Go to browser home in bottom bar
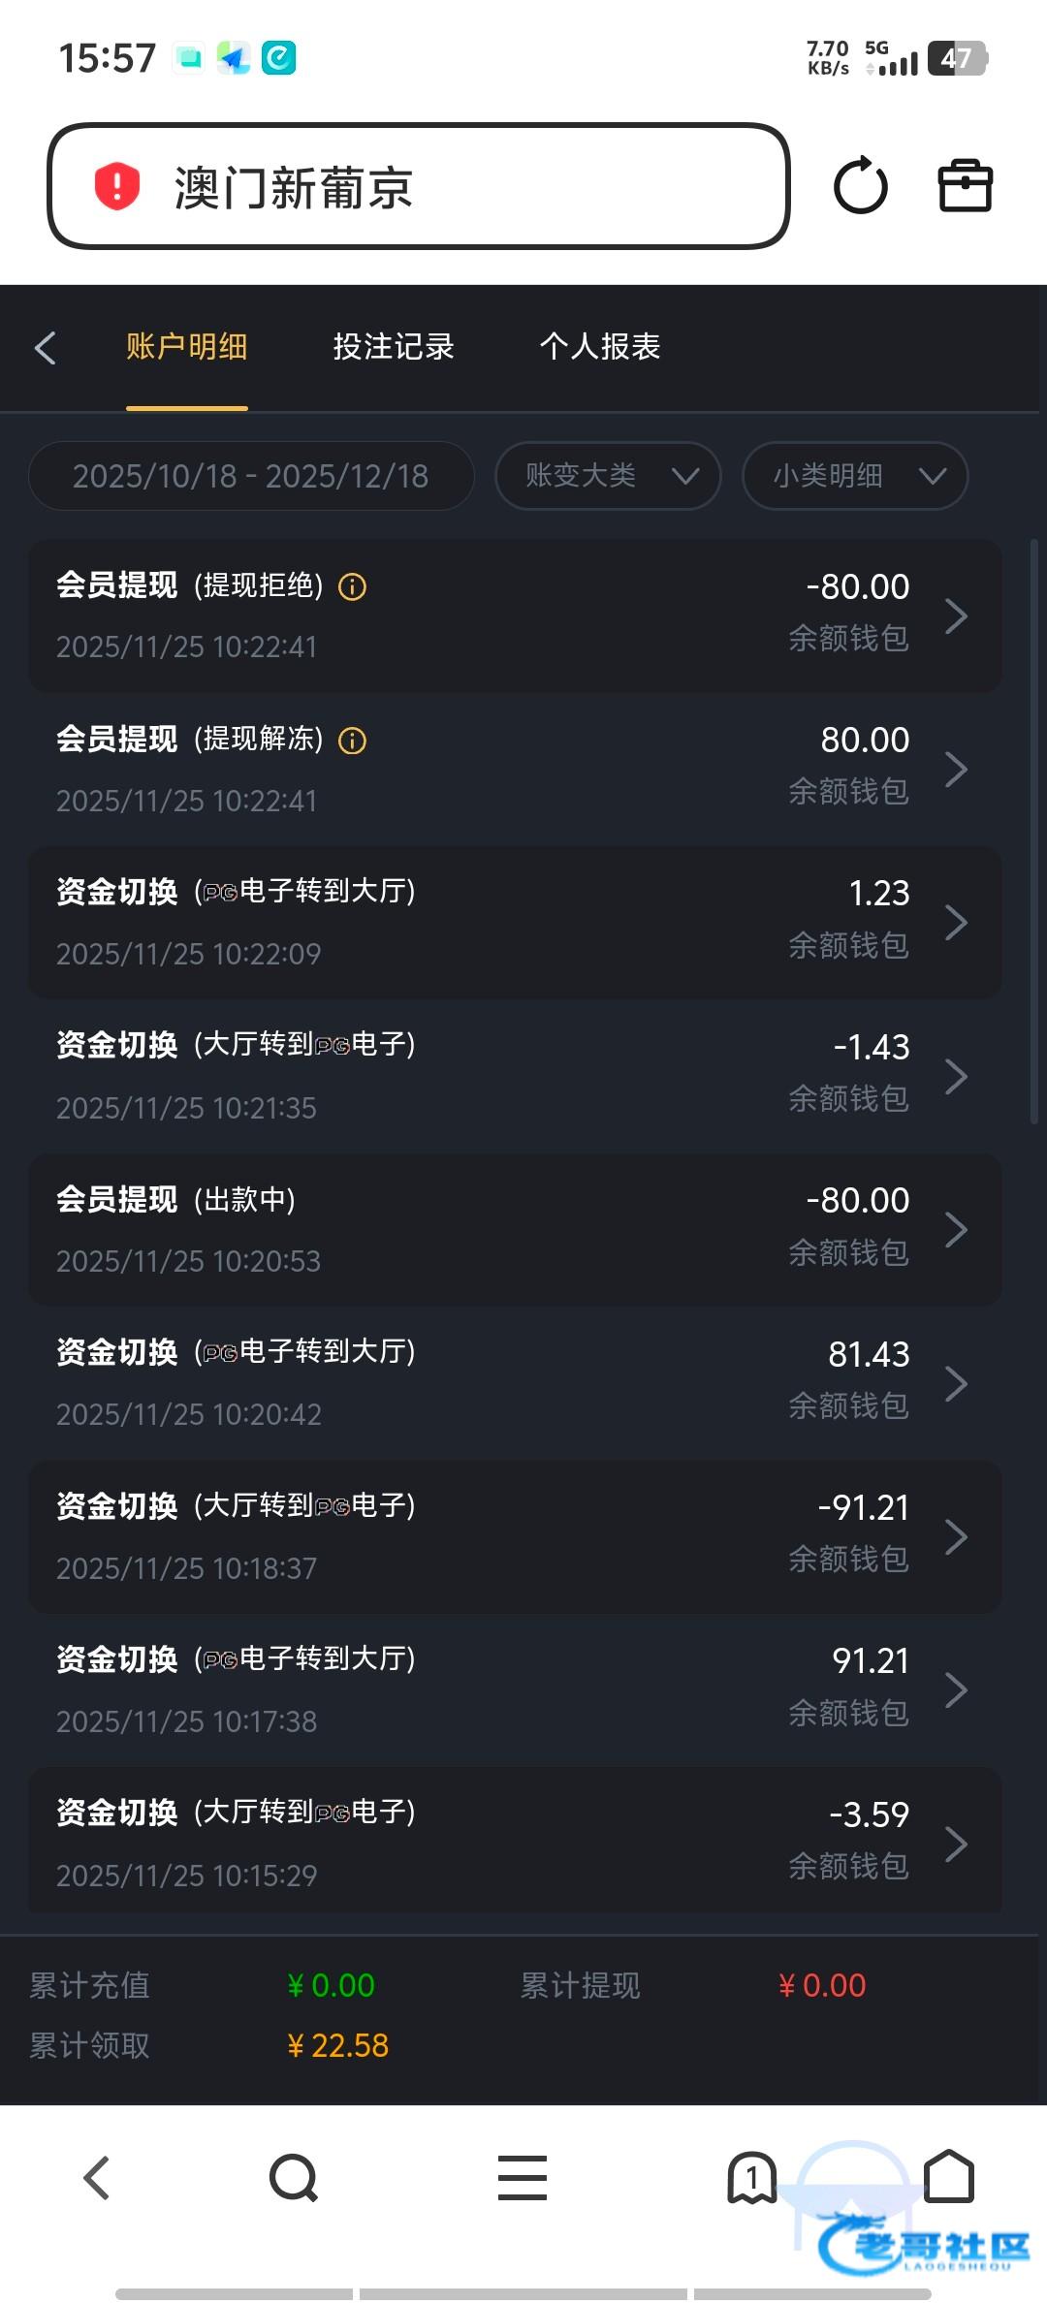Viewport: 1047px width, 2303px height. point(949,2177)
